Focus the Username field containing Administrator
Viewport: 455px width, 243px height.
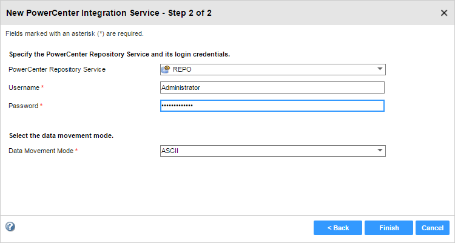pyautogui.click(x=272, y=87)
